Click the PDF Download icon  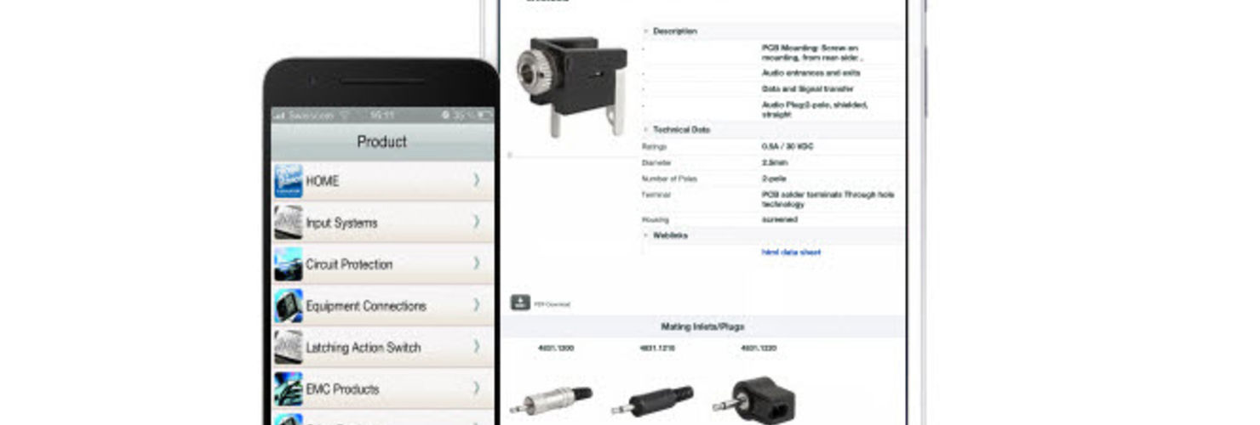[x=520, y=303]
